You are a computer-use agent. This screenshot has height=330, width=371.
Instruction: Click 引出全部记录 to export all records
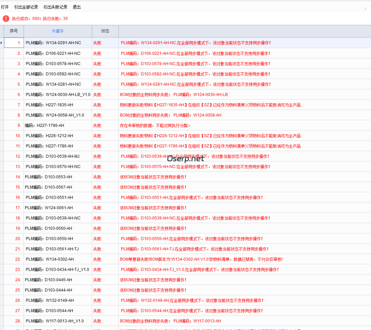point(26,7)
